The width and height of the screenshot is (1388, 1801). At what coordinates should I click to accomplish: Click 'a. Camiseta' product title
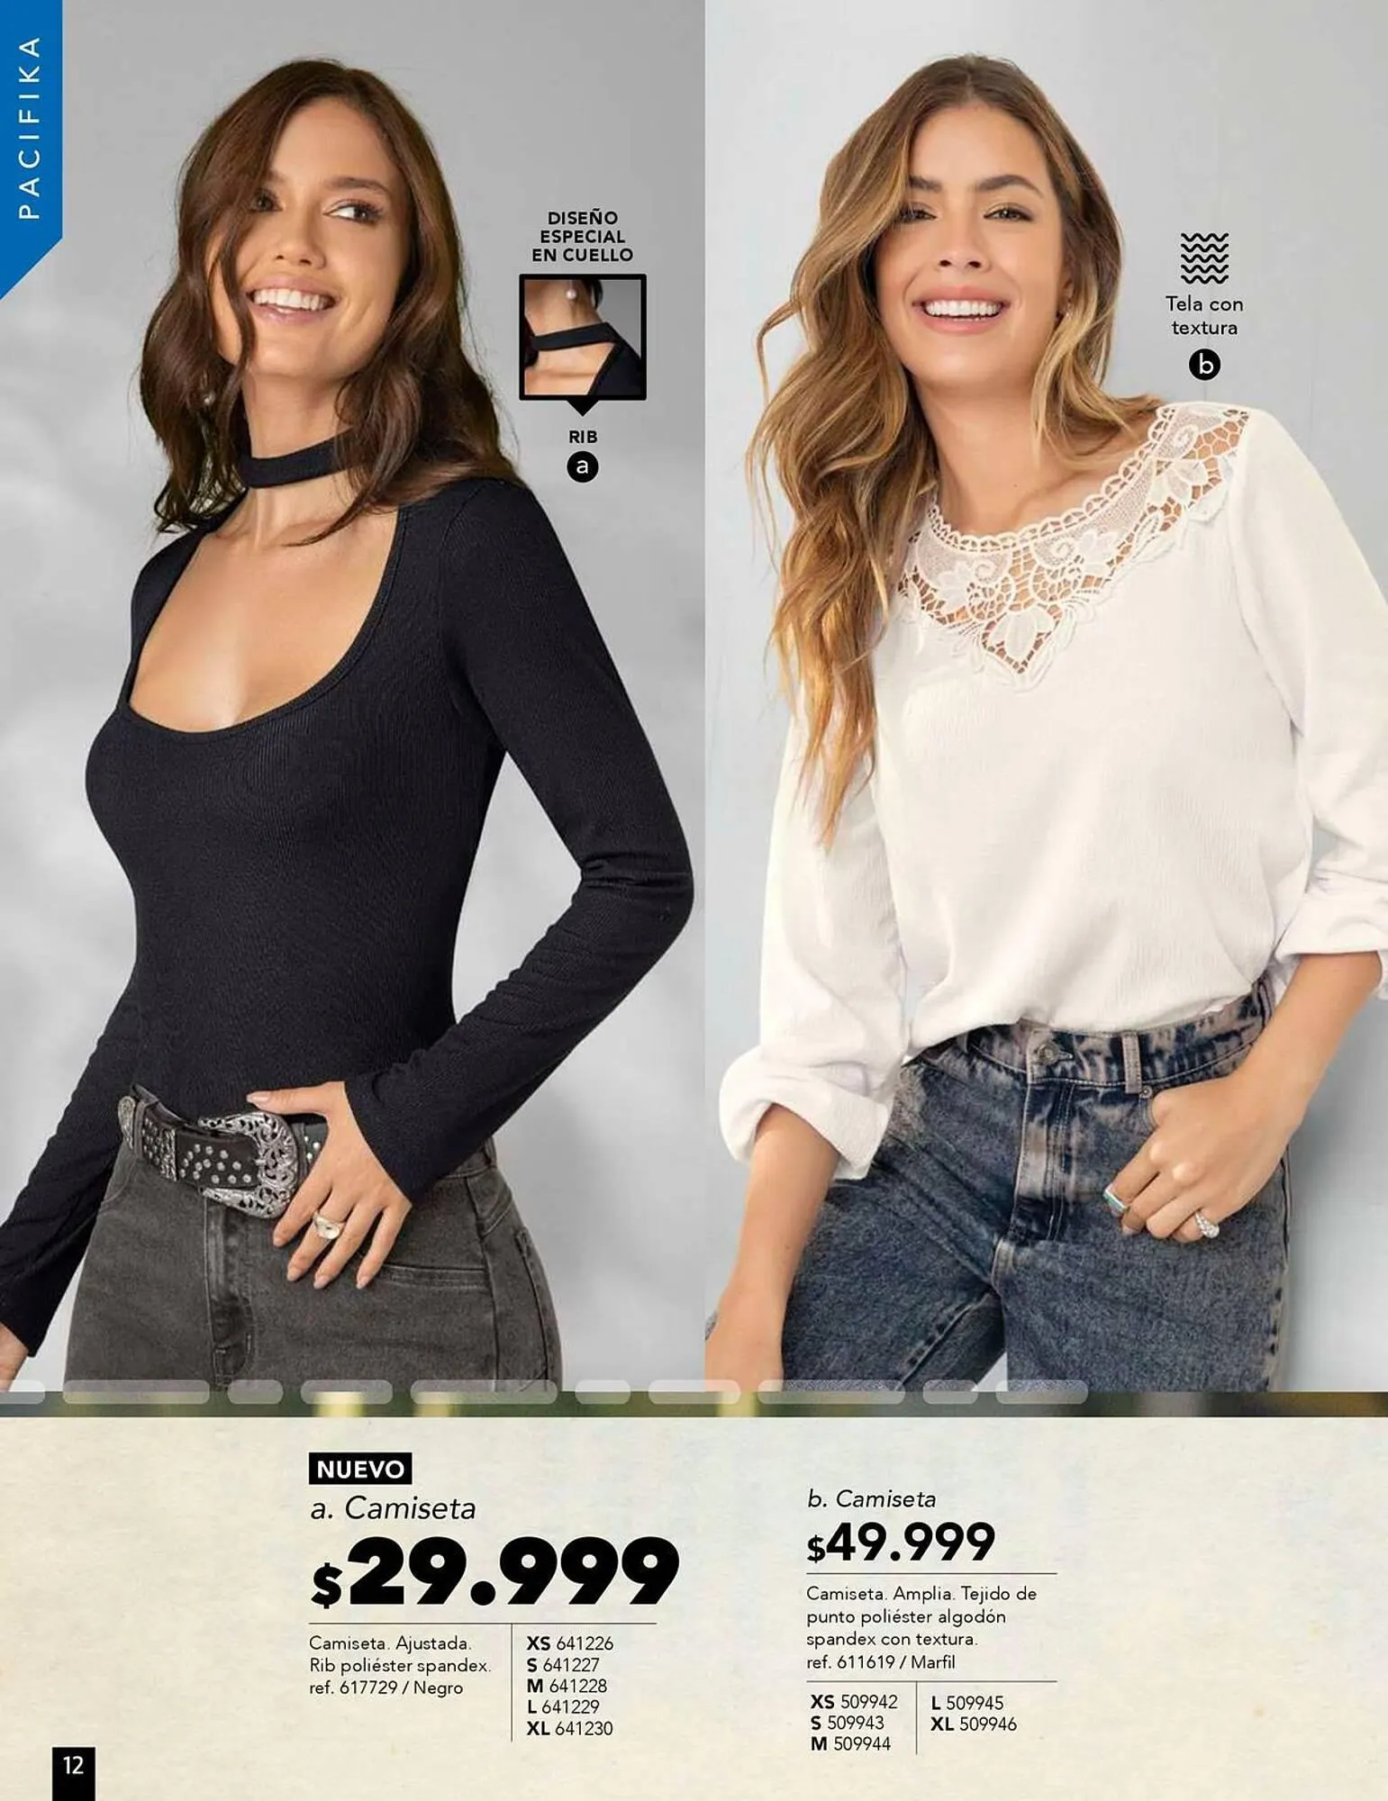point(393,1508)
